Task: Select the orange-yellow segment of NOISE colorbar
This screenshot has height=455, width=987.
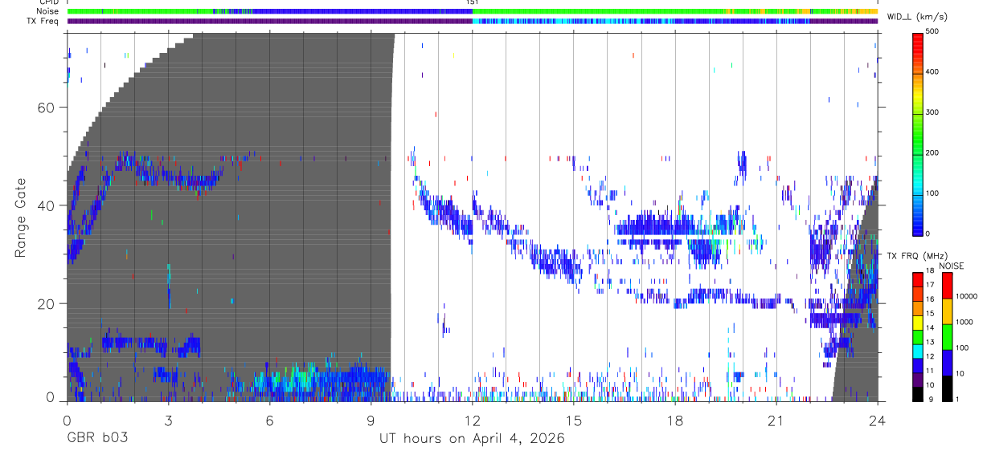Action: (x=948, y=311)
